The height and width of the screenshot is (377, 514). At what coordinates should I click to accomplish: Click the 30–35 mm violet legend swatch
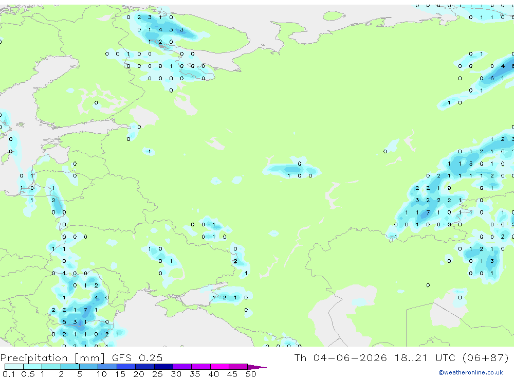pyautogui.click(x=182, y=367)
